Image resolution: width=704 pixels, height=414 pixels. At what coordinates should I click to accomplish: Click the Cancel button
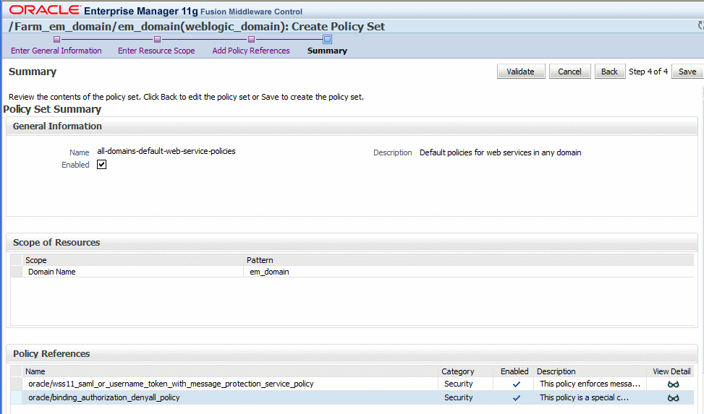[x=569, y=72]
